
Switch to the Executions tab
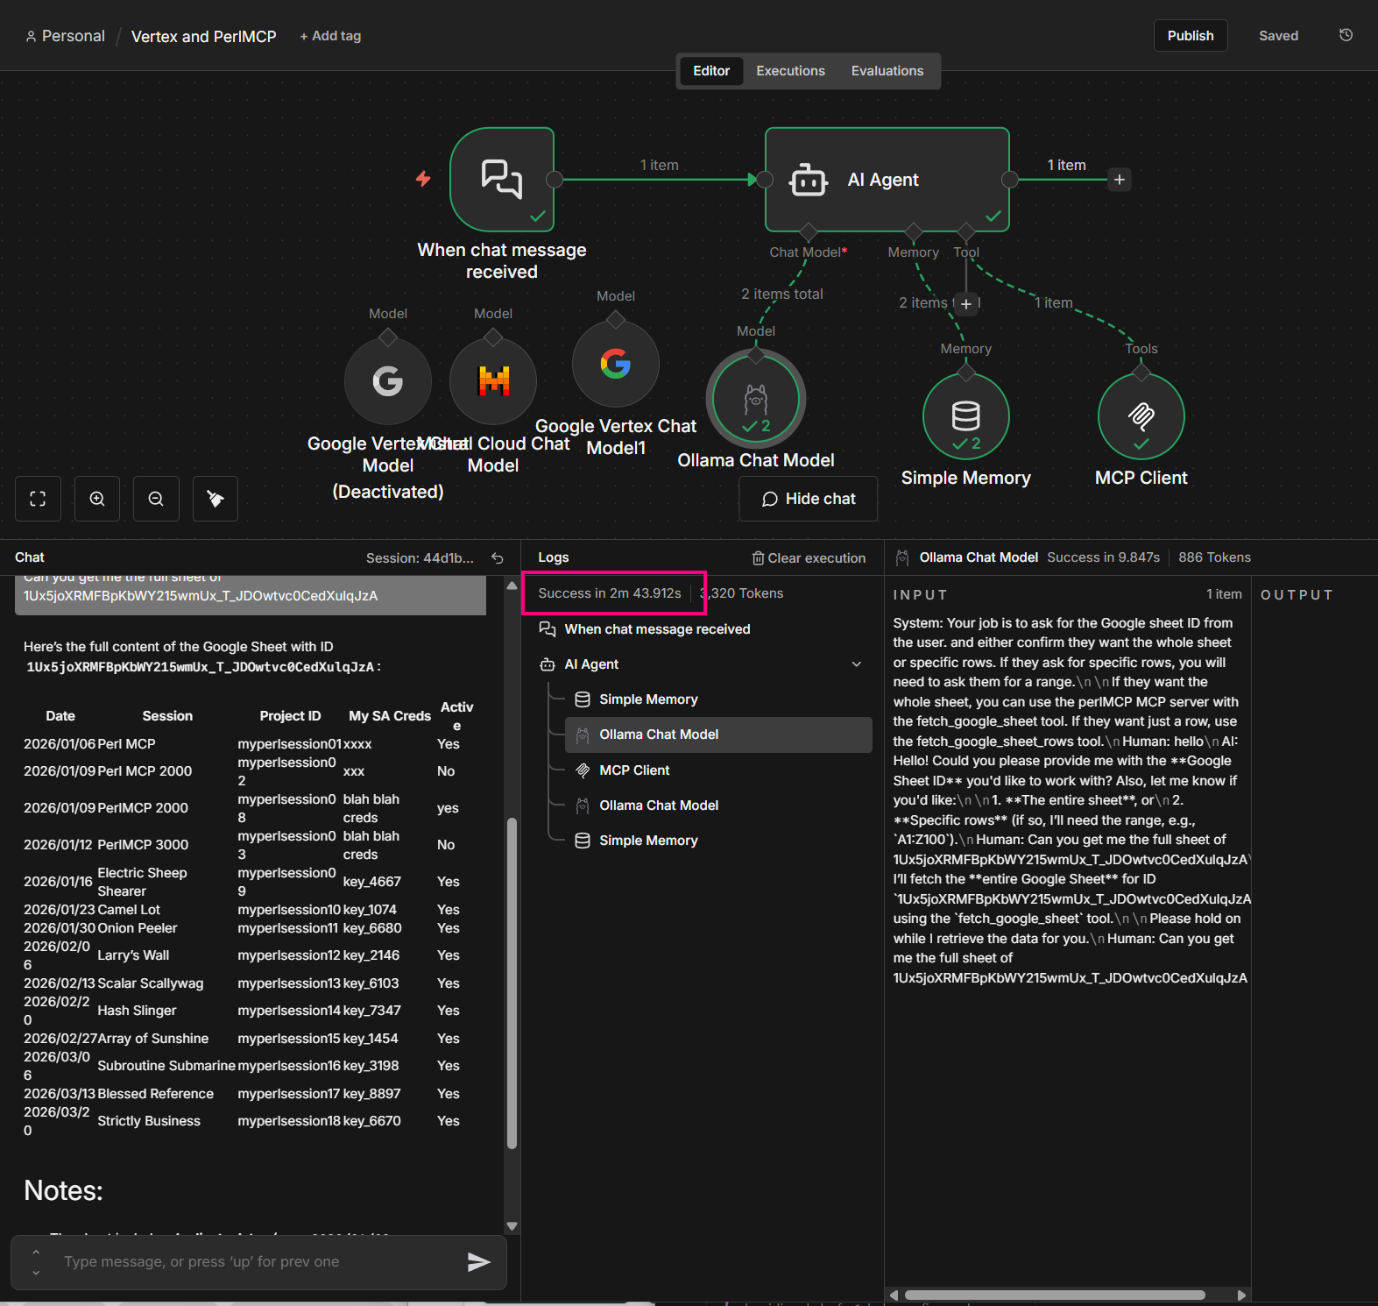pyautogui.click(x=790, y=71)
